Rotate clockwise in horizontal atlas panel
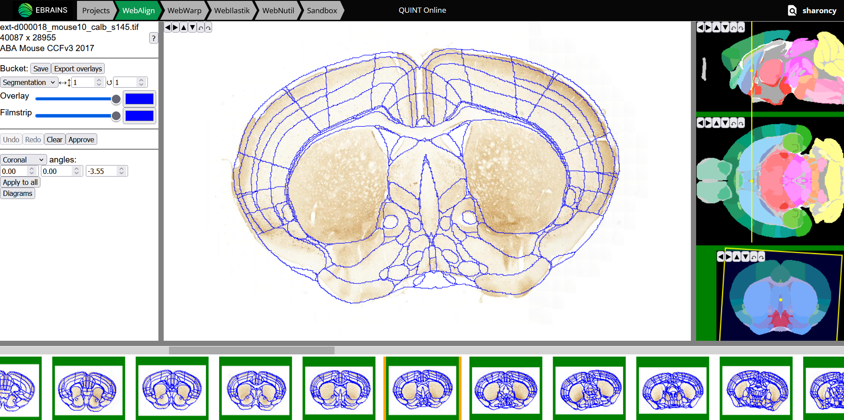The height and width of the screenshot is (420, 844). 741,123
